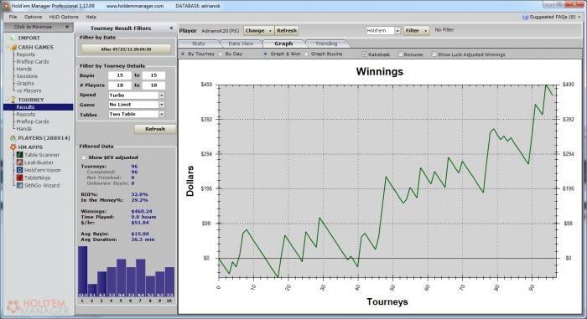Click the Hold'em Manager title bar logo
Viewport: 587px width, 319px height.
click(x=6, y=6)
